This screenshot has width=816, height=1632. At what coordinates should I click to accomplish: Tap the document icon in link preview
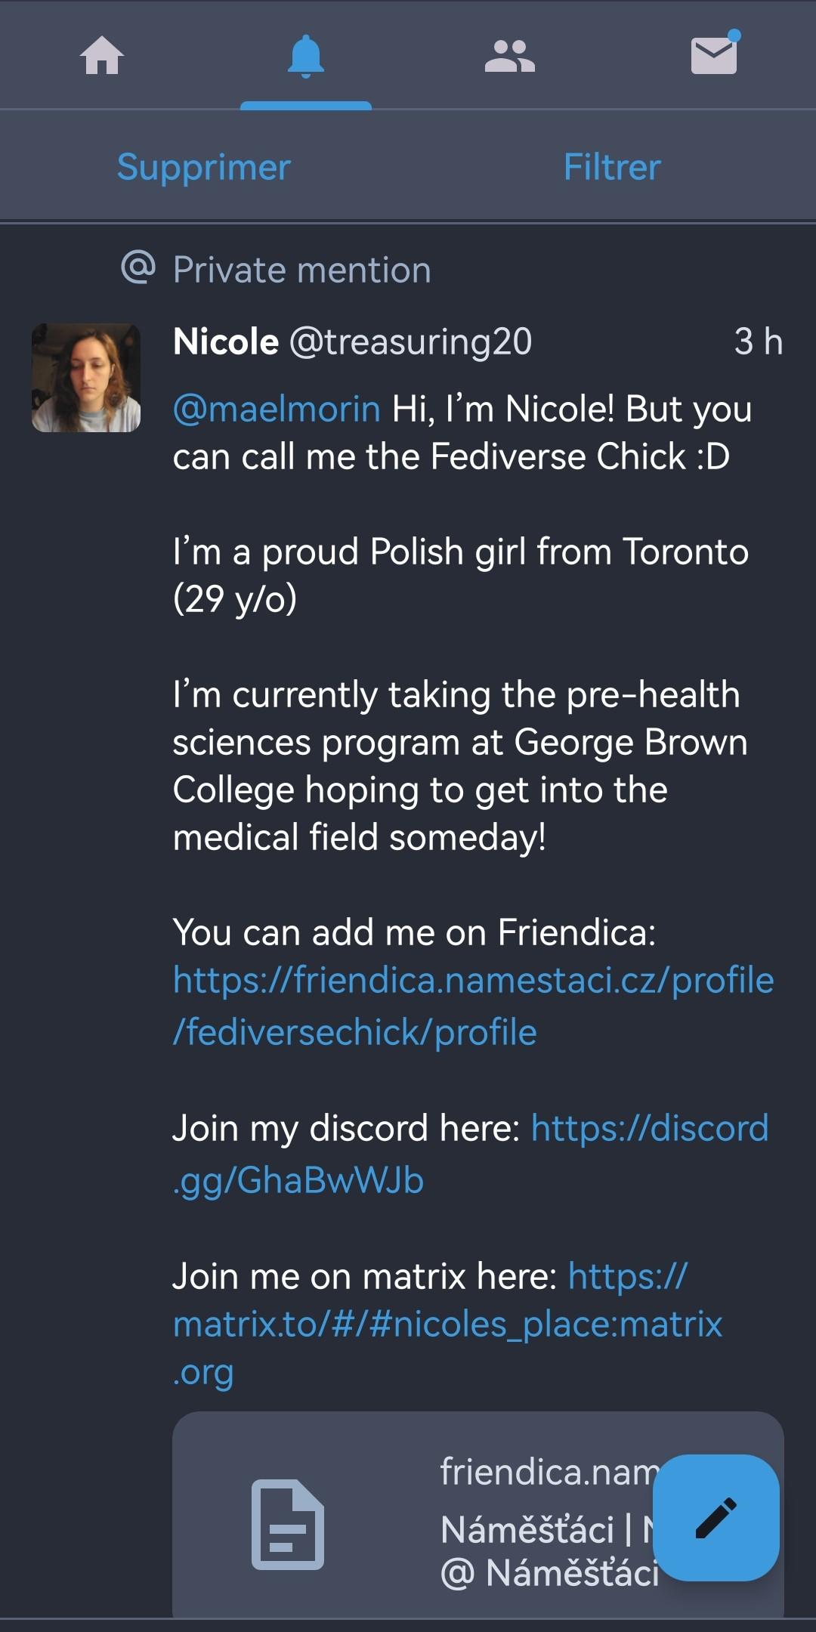pos(288,1525)
